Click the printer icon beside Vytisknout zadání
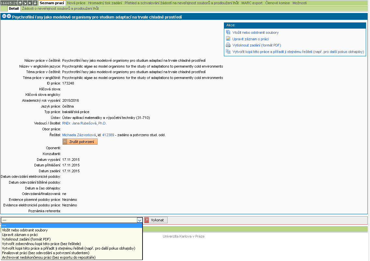370x261 pixels. tap(228, 45)
